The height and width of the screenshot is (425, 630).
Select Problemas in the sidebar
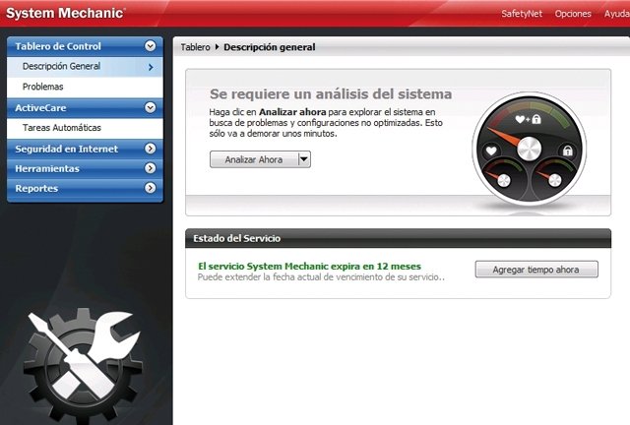(85, 87)
